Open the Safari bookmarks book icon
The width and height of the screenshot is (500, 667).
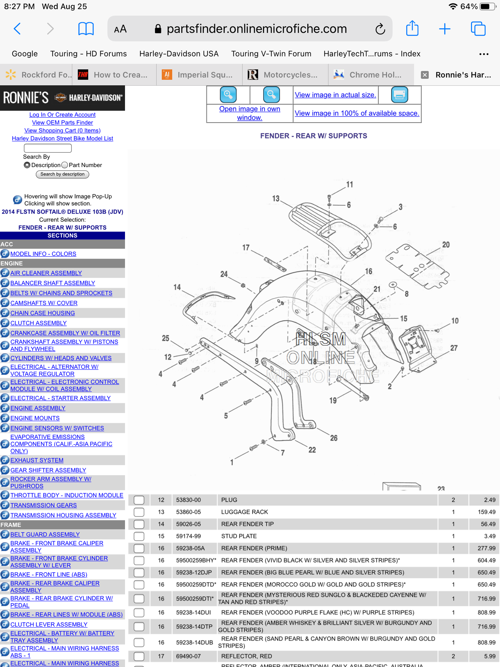[86, 29]
